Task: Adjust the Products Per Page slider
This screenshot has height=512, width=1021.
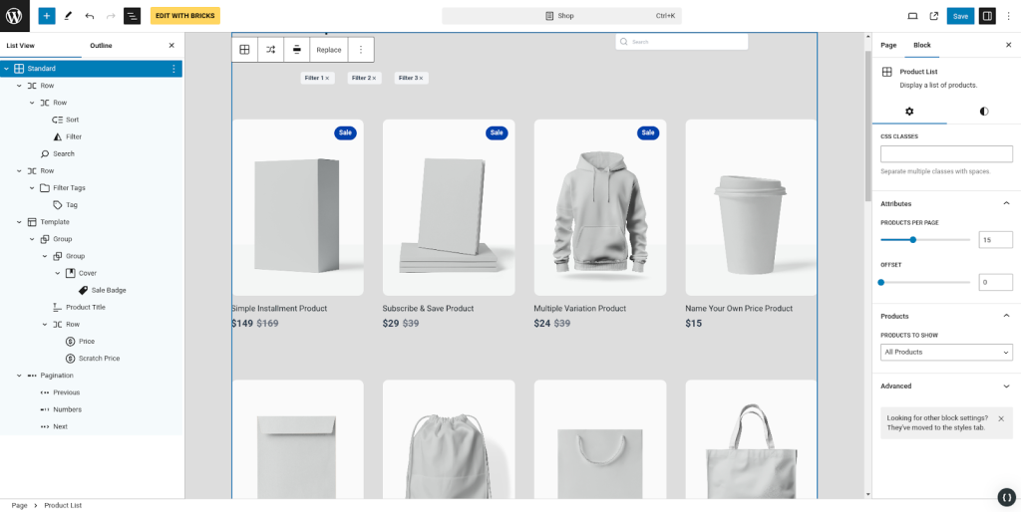Action: click(x=912, y=239)
